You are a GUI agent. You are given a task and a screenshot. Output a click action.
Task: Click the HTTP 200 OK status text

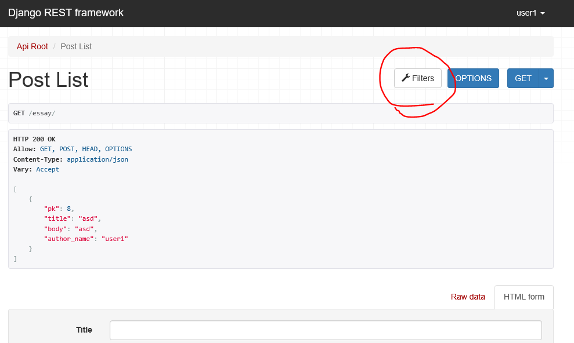34,139
